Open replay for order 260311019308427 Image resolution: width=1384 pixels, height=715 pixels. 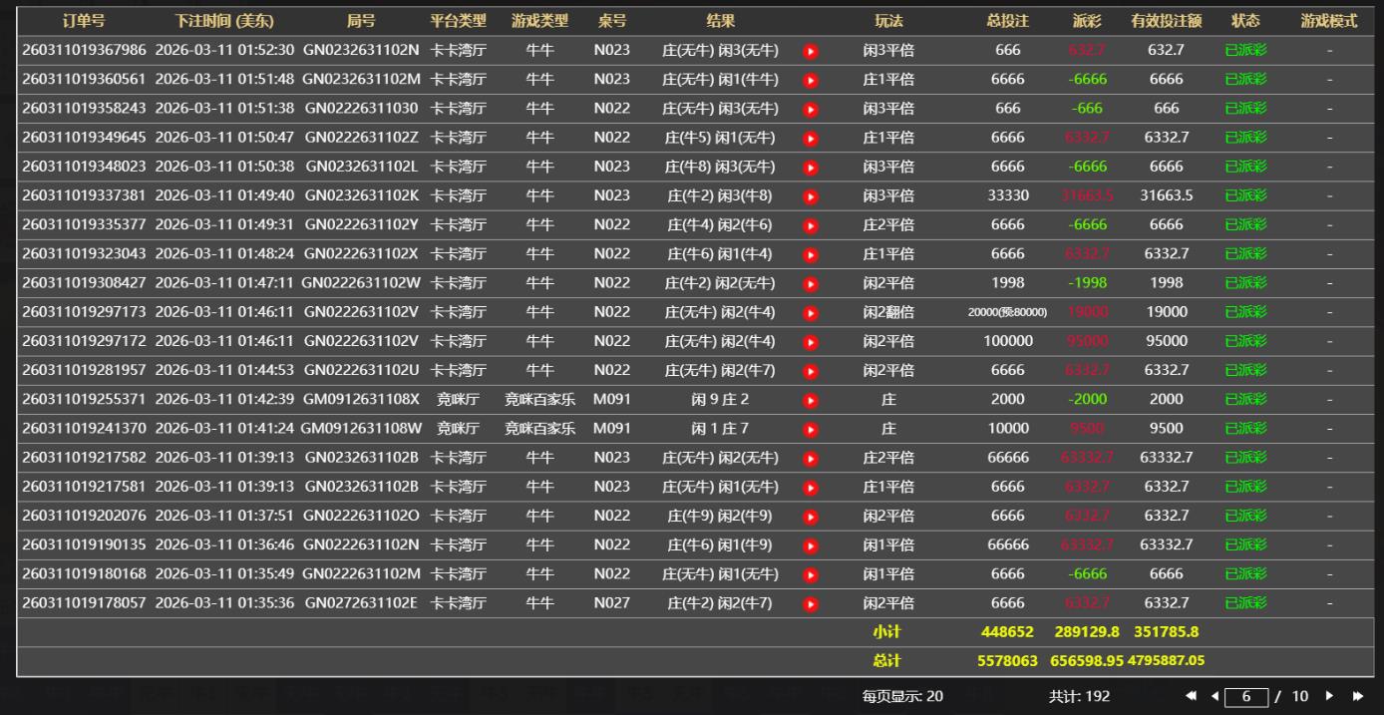point(810,283)
